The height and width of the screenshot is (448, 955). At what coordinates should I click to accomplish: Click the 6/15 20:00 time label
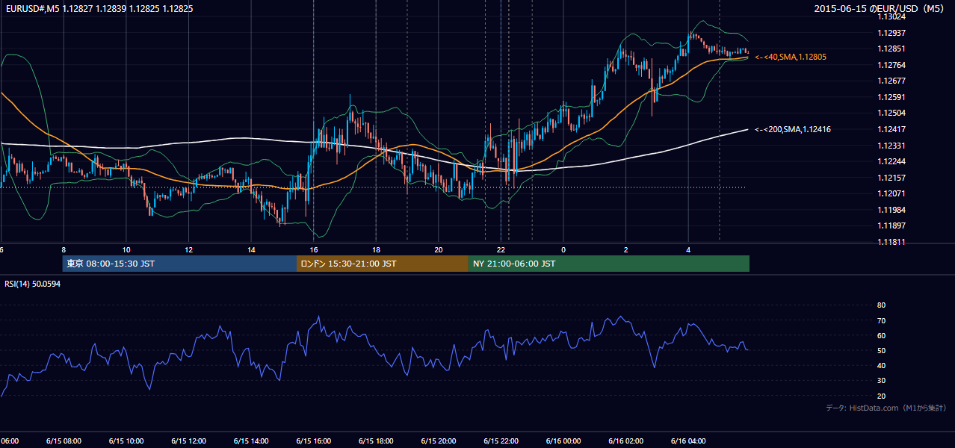tap(438, 441)
